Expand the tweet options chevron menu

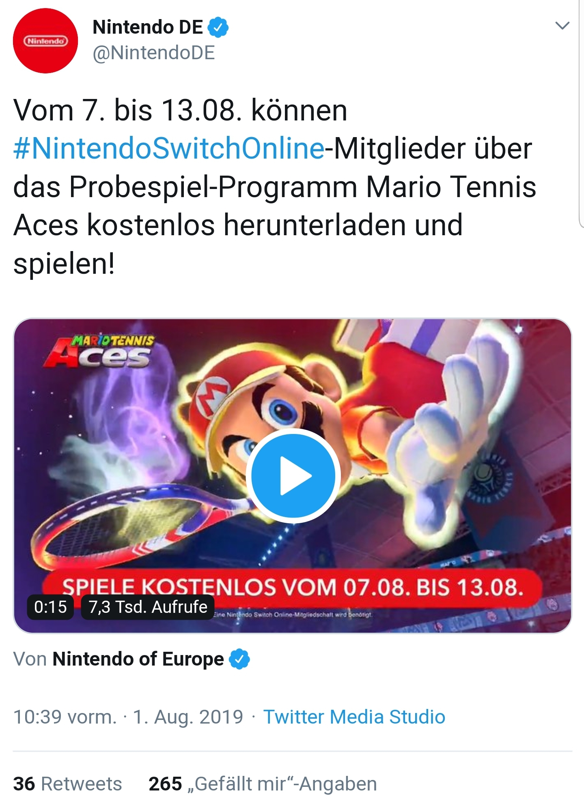click(562, 26)
